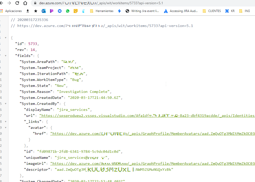Collapse the "fields" object arrow
The height and width of the screenshot is (182, 255).
click(5, 56)
